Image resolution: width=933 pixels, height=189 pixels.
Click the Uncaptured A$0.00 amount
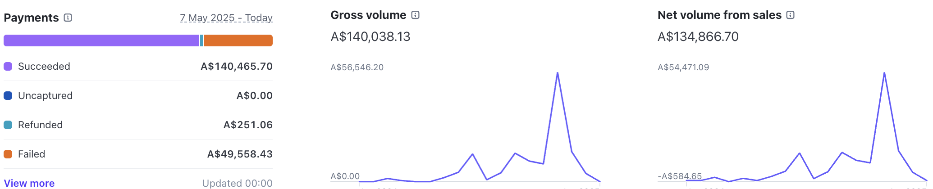point(254,96)
